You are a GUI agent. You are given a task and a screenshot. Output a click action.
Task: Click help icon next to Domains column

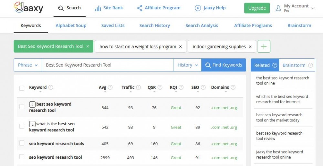tap(233, 87)
